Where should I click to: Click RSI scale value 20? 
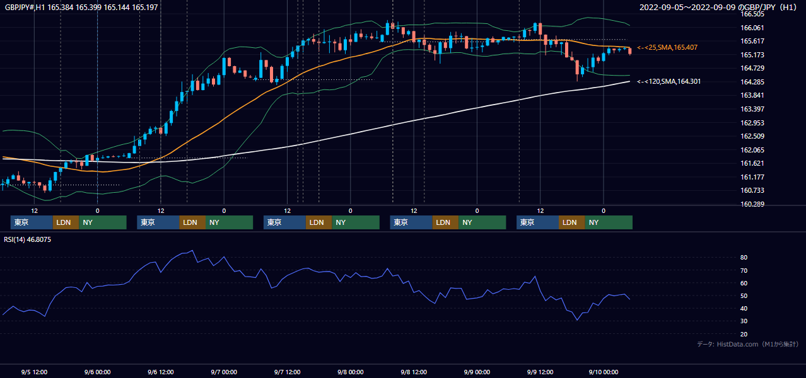744,334
